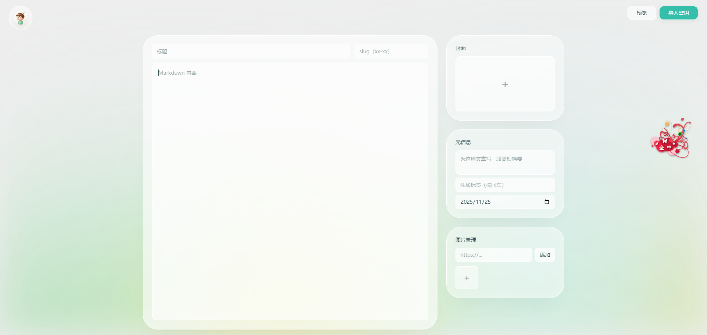The width and height of the screenshot is (707, 335).
Task: Click the 添加标签 tag input field
Action: [x=505, y=185]
